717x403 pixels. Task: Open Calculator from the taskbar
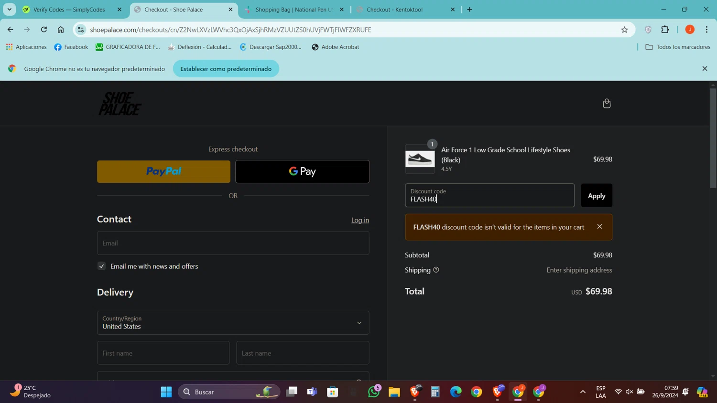tap(435, 392)
